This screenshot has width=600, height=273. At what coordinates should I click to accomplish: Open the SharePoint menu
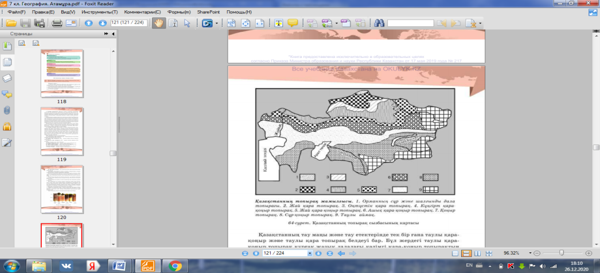[x=209, y=12]
